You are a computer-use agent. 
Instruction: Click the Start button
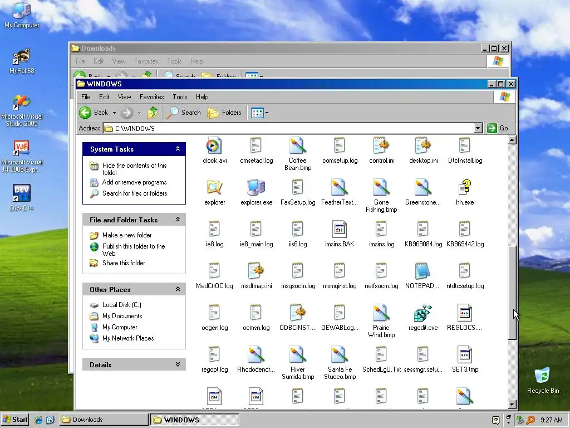point(15,420)
